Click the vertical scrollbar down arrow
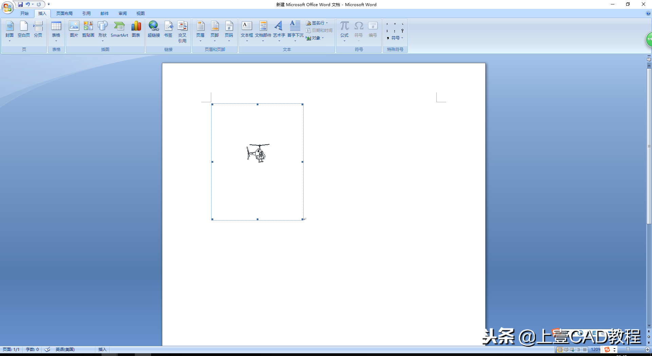This screenshot has height=356, width=652. pyautogui.click(x=649, y=326)
